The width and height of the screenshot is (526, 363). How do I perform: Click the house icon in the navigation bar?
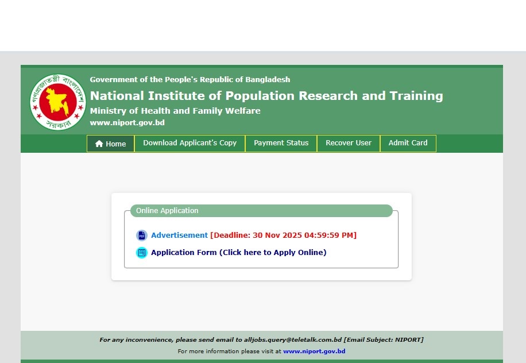[99, 144]
